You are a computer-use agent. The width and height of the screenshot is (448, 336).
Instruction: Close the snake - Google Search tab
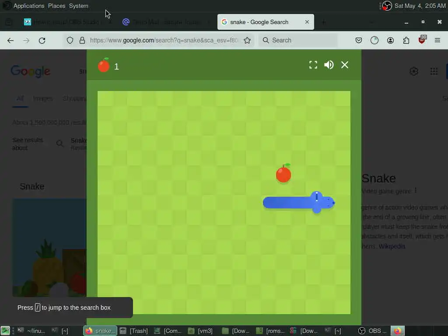click(307, 22)
